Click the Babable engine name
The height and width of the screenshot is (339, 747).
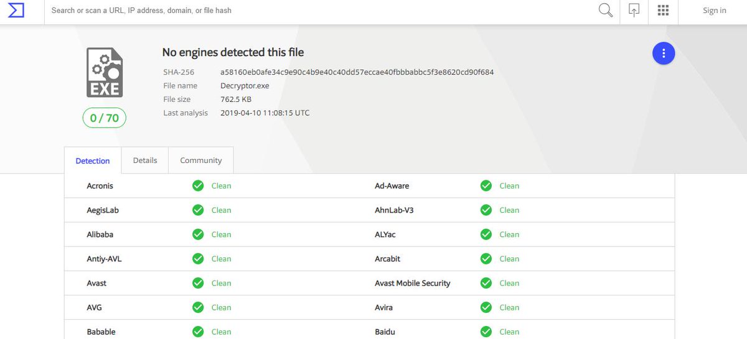101,332
